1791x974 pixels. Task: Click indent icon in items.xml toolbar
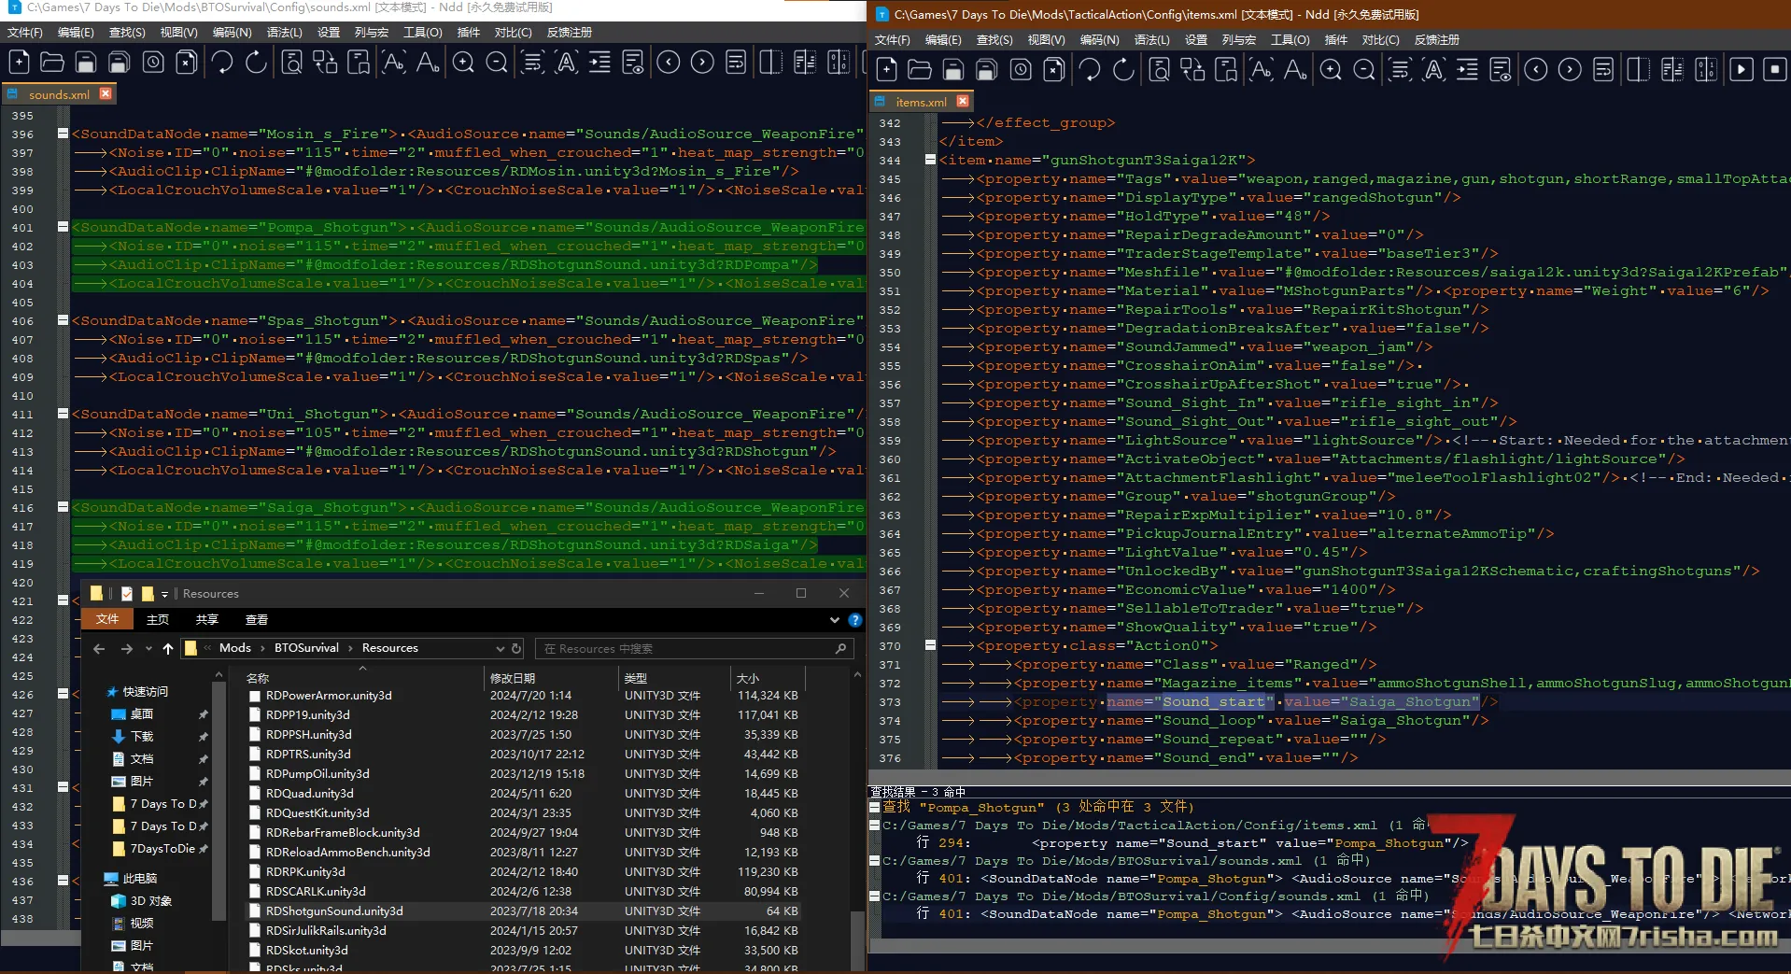[x=1467, y=70]
